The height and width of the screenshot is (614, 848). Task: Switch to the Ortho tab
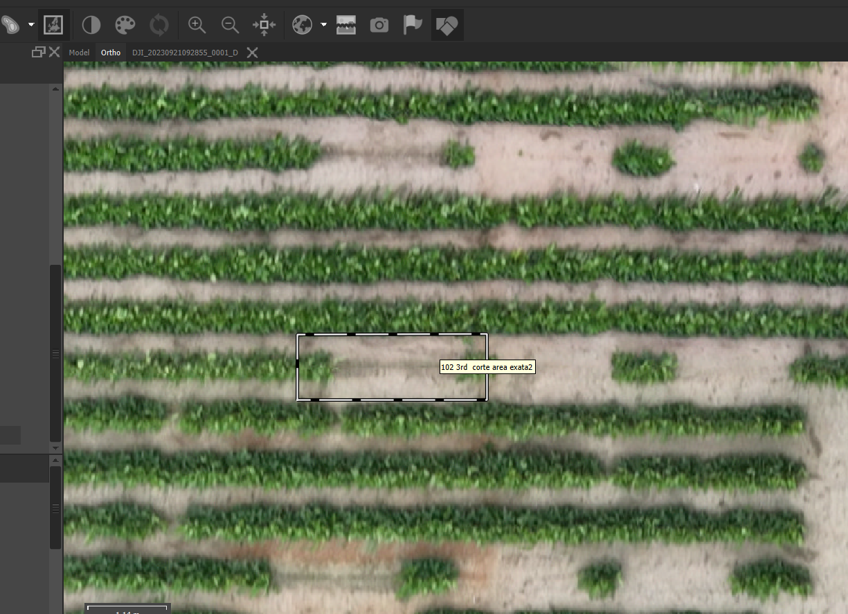[x=111, y=52]
